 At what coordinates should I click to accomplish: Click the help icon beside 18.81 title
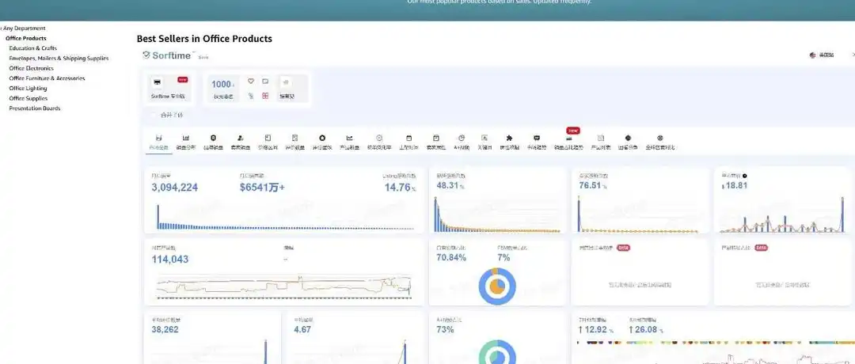[x=744, y=176]
